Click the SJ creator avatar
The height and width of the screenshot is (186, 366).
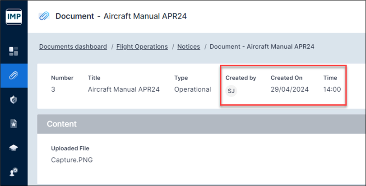[x=231, y=91]
